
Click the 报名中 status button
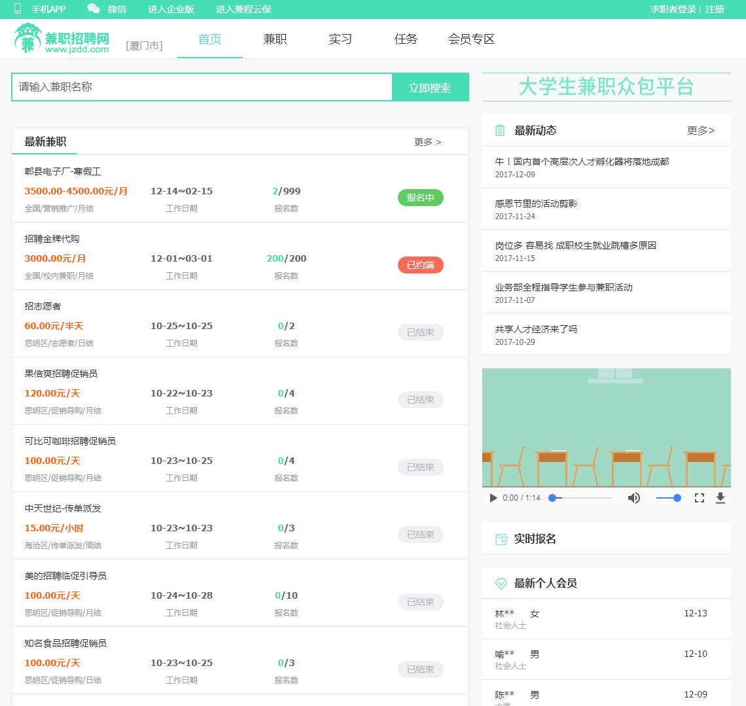click(x=420, y=198)
